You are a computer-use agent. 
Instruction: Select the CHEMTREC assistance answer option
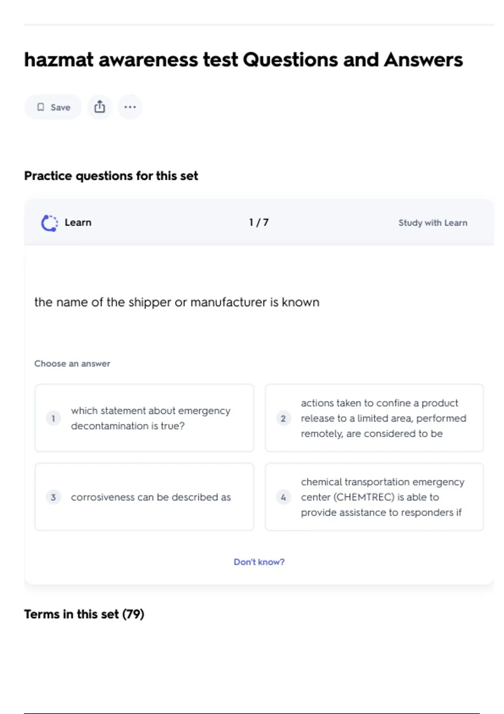(x=382, y=497)
